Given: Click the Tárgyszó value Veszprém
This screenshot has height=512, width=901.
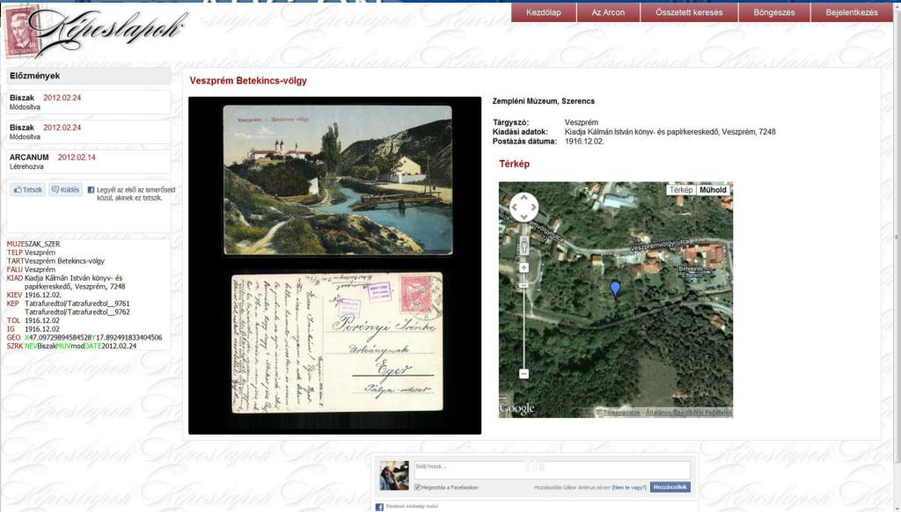Looking at the screenshot, I should tap(581, 122).
